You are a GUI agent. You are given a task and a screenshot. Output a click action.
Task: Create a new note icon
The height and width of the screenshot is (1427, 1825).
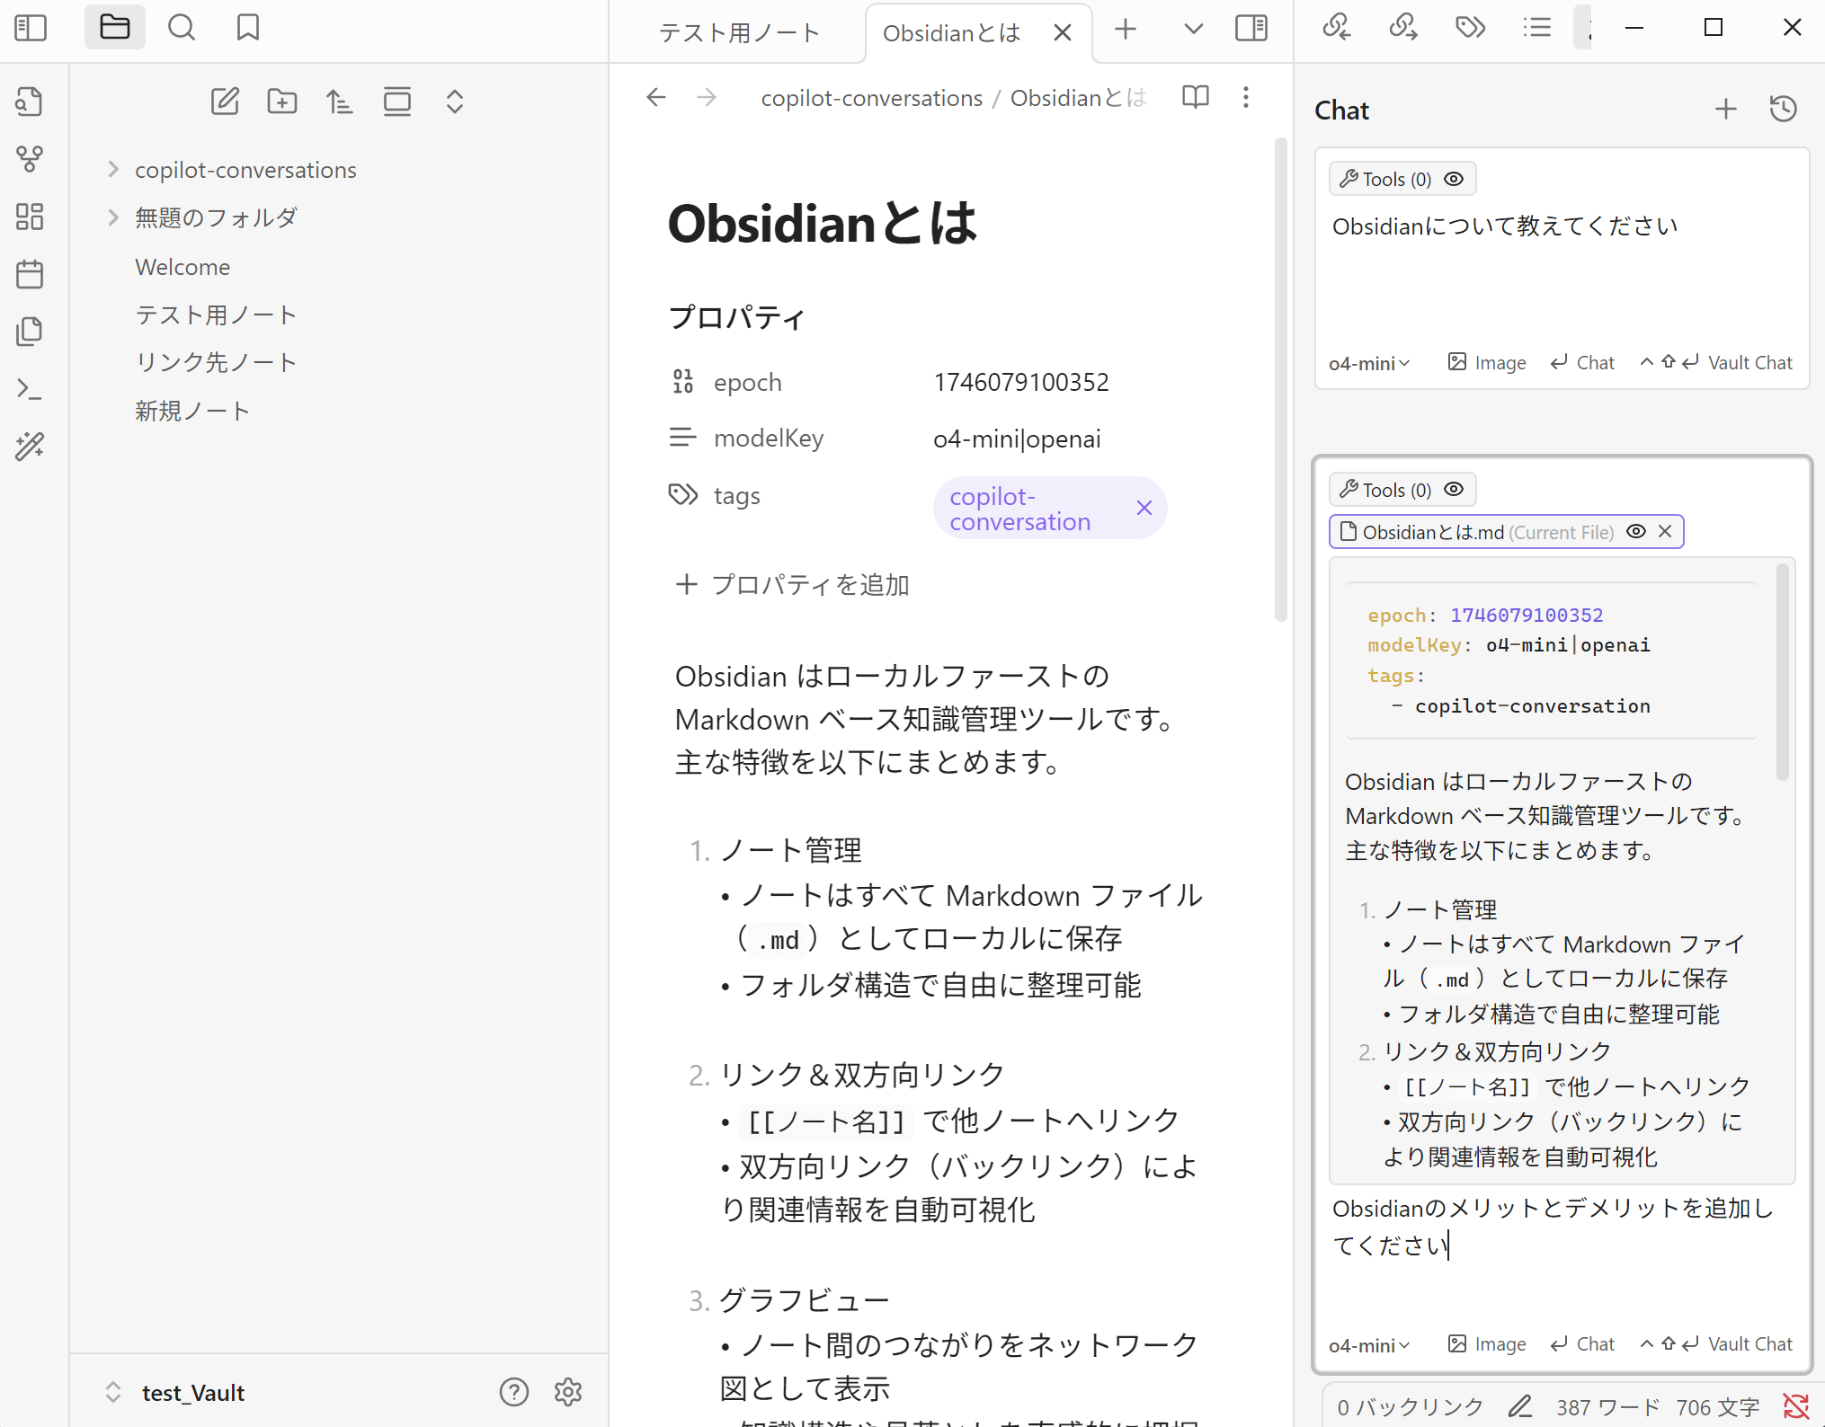coord(225,102)
